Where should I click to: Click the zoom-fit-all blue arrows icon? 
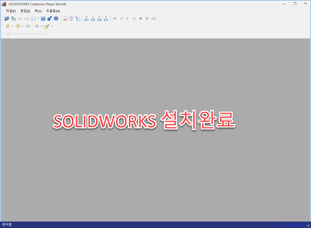point(43,18)
